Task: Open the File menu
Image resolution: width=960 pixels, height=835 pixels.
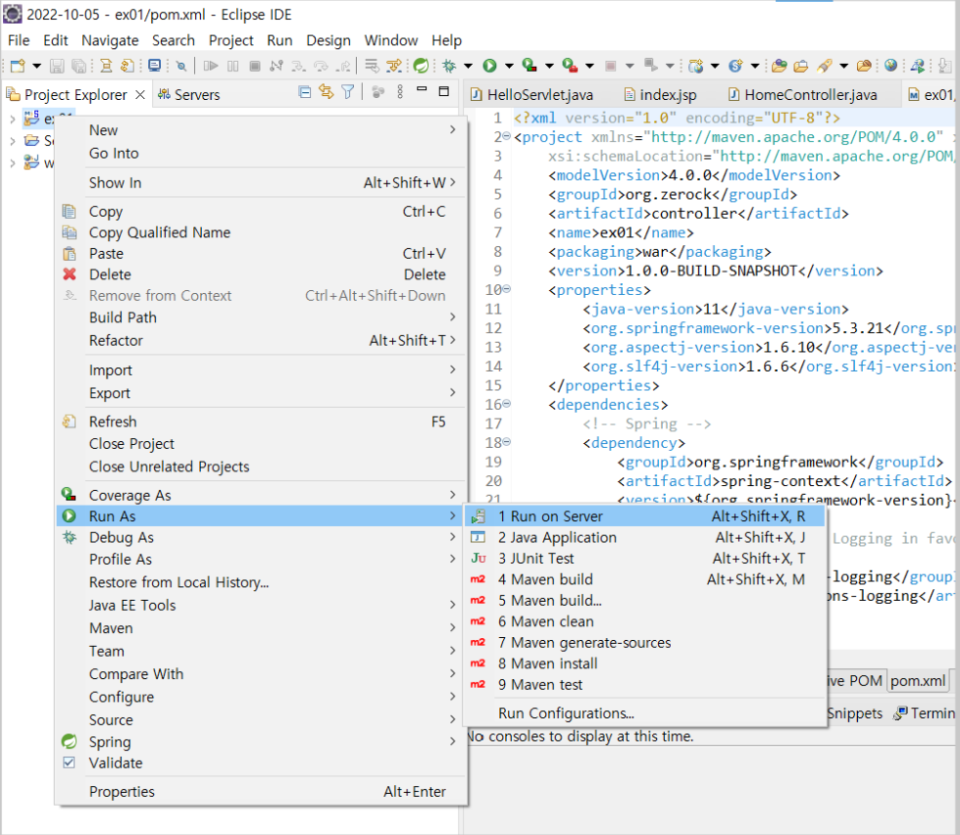Action: pyautogui.click(x=19, y=40)
